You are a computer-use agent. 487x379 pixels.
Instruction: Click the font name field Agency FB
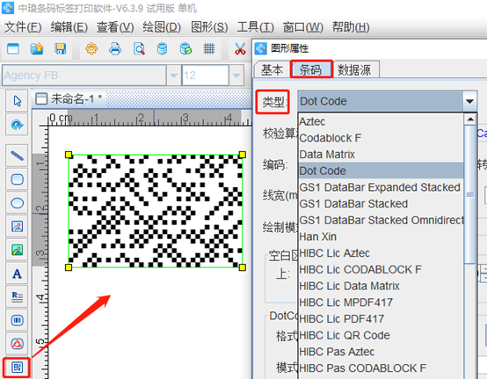(84, 75)
